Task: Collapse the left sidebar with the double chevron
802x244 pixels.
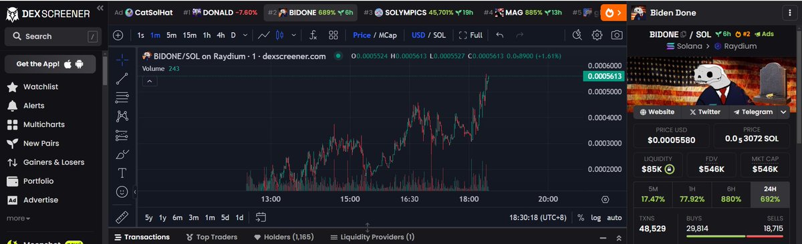Action: coord(100,8)
